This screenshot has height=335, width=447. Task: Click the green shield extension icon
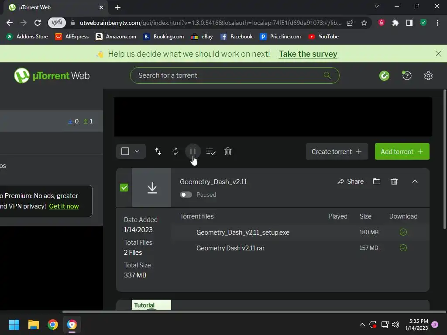pos(423,23)
